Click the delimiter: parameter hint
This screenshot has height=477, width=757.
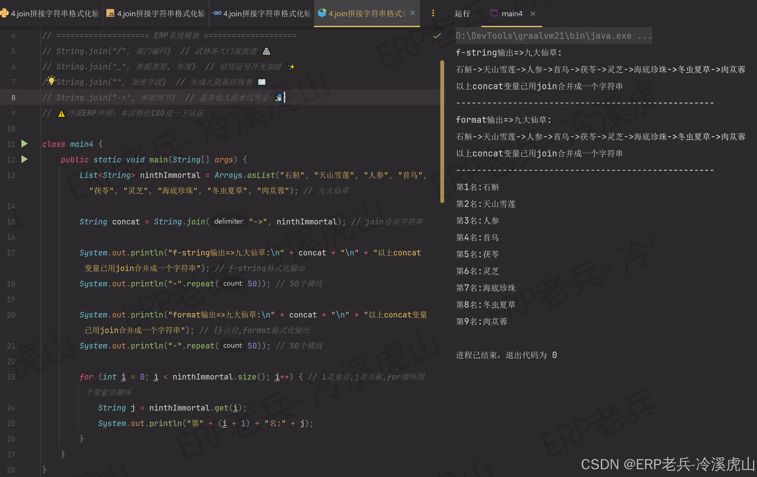click(x=229, y=221)
